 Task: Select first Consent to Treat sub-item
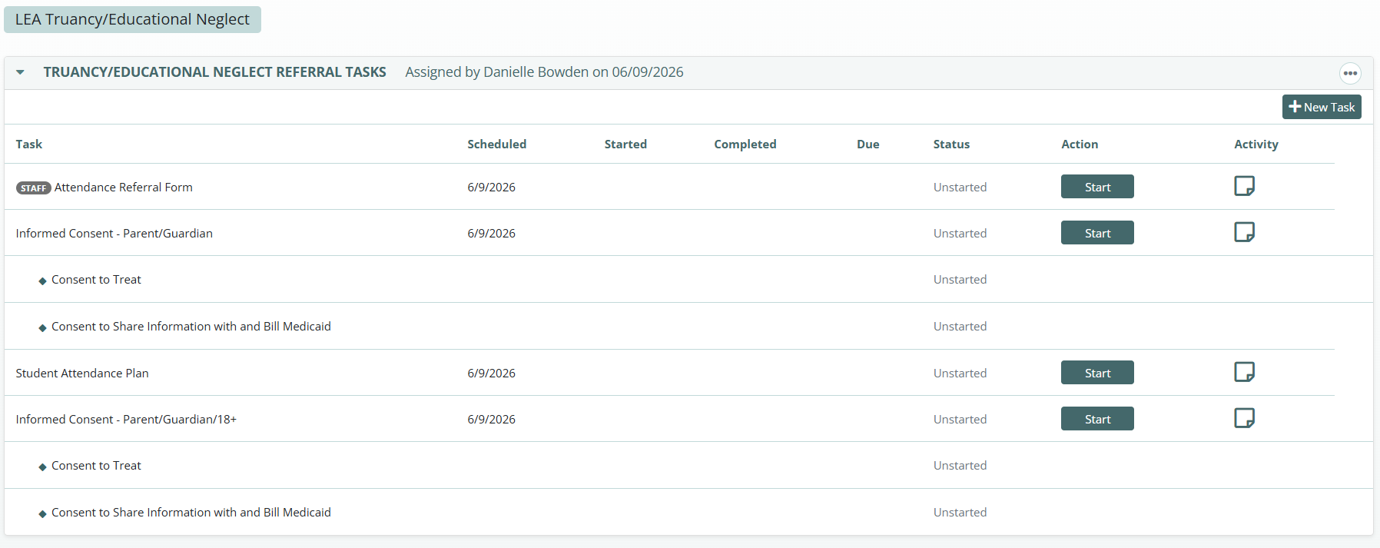click(x=96, y=280)
